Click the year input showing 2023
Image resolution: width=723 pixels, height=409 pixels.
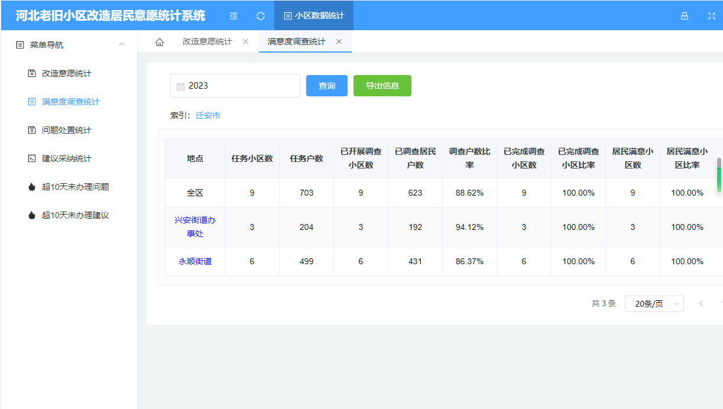click(235, 86)
